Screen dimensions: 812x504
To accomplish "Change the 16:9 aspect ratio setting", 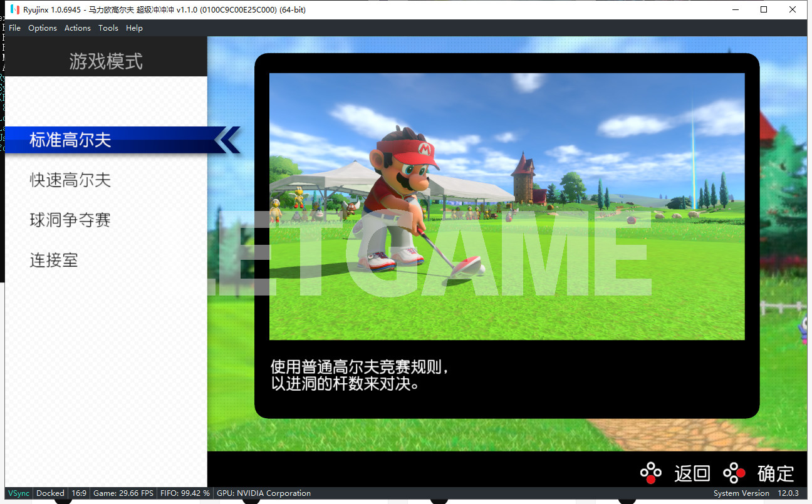I will [x=79, y=493].
